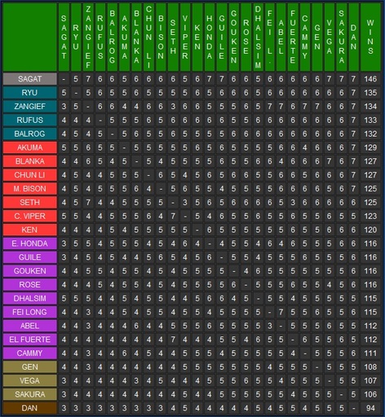Viewport: 385px width, 417px height.
Task: Select the SAKURA row header
Action: [x=30, y=394]
